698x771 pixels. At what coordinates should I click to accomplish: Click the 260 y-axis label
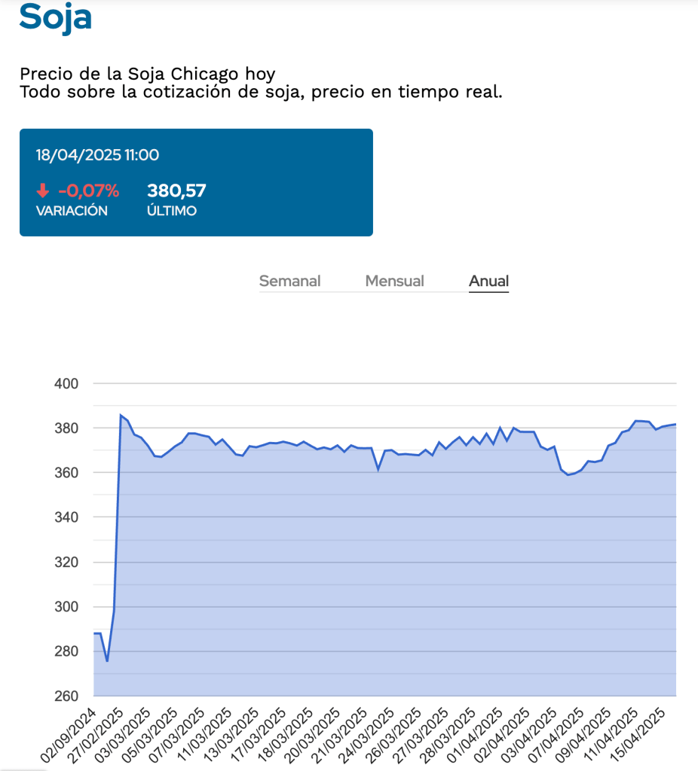pyautogui.click(x=66, y=696)
